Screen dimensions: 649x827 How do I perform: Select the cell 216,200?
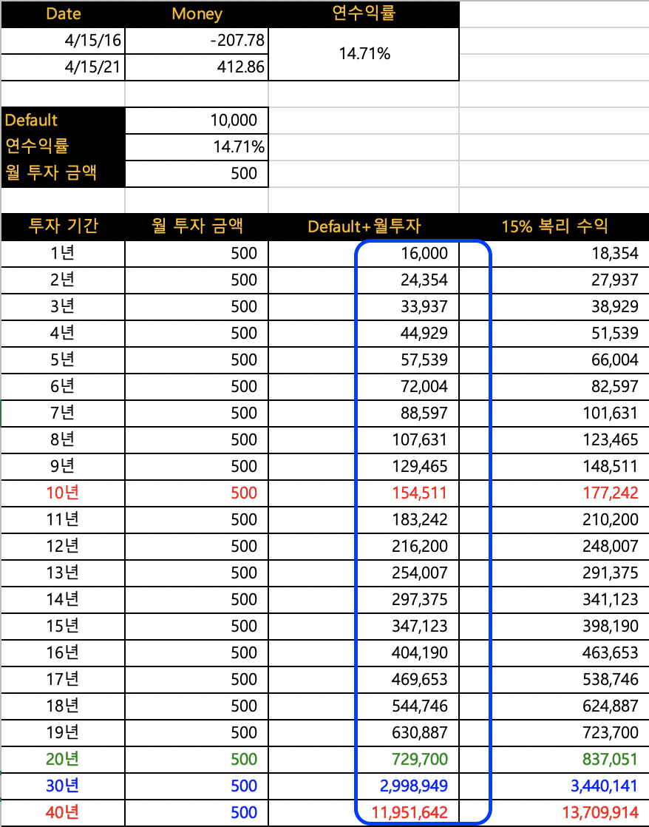364,547
